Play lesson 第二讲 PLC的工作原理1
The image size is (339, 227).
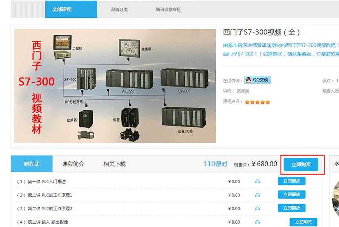click(292, 195)
